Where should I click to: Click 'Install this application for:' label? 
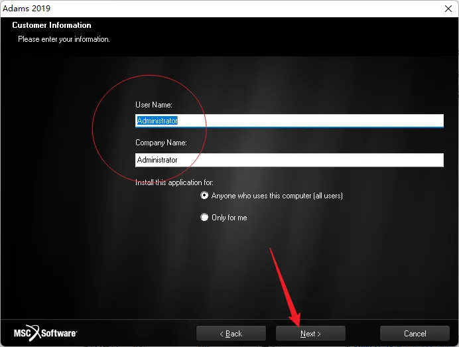coord(174,182)
